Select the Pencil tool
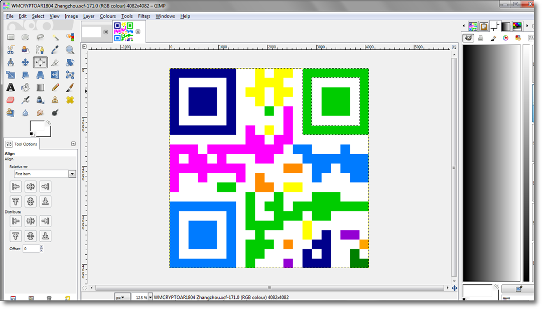Image resolution: width=542 pixels, height=309 pixels. (x=55, y=87)
